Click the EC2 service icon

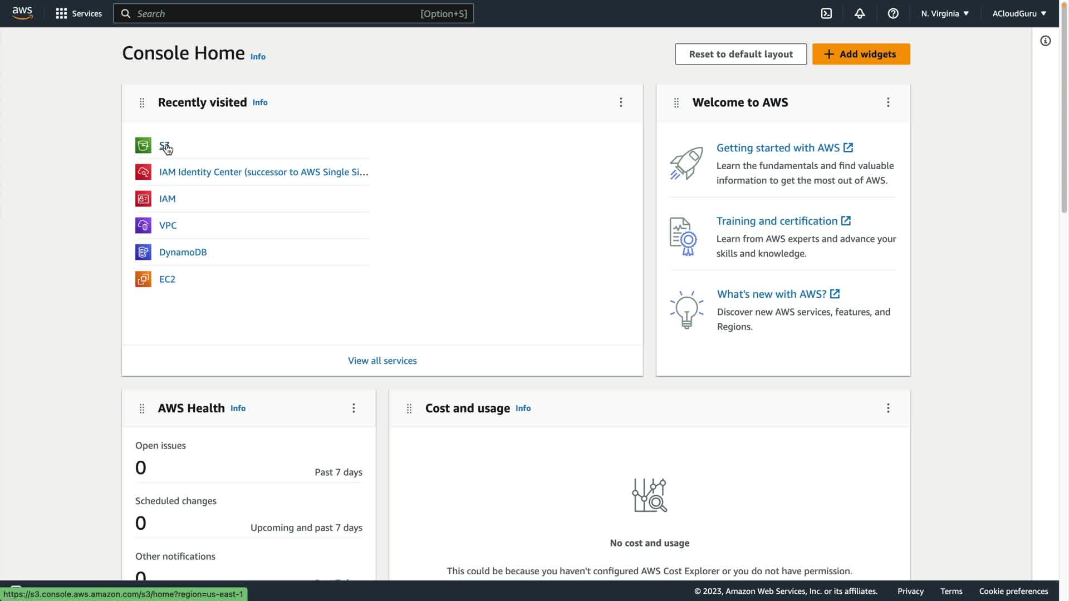coord(143,279)
